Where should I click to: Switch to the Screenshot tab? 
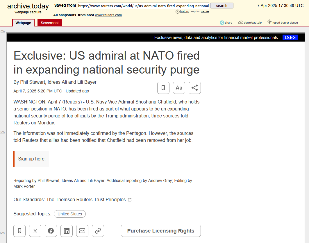point(50,23)
